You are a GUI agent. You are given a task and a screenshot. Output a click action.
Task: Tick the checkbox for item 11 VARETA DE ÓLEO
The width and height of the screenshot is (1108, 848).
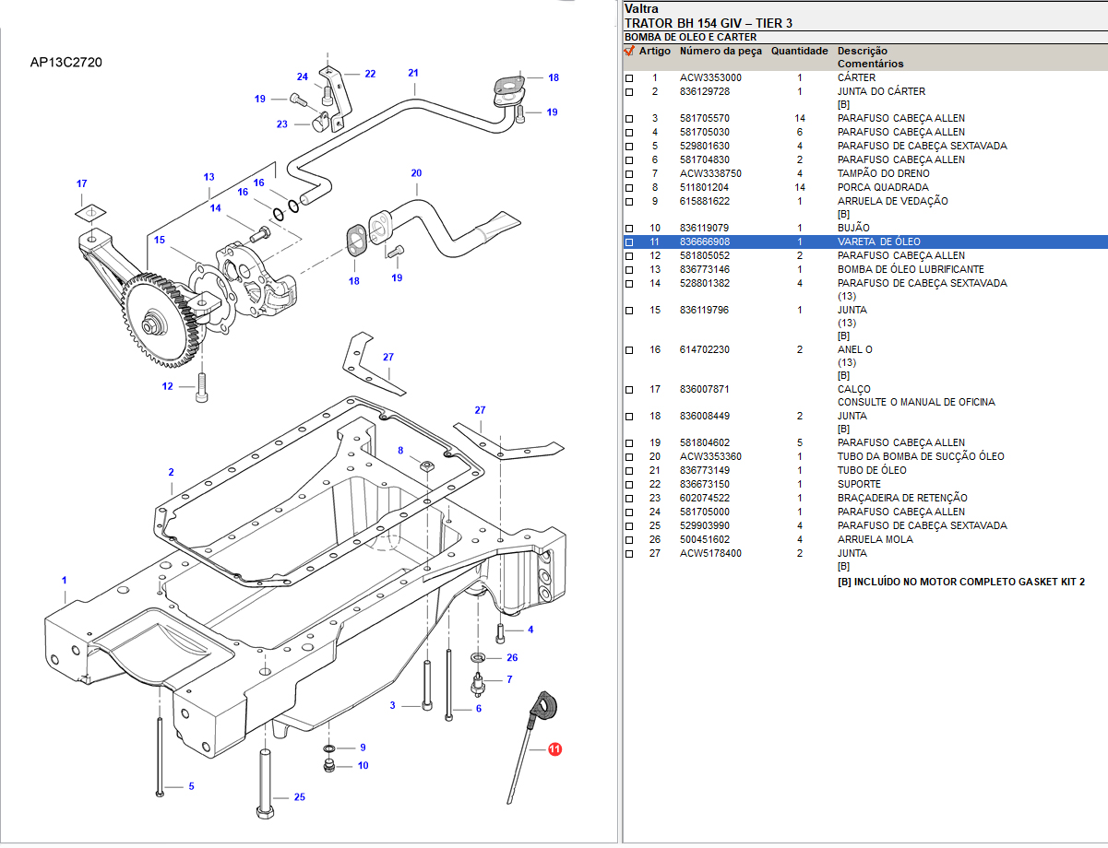pos(629,242)
